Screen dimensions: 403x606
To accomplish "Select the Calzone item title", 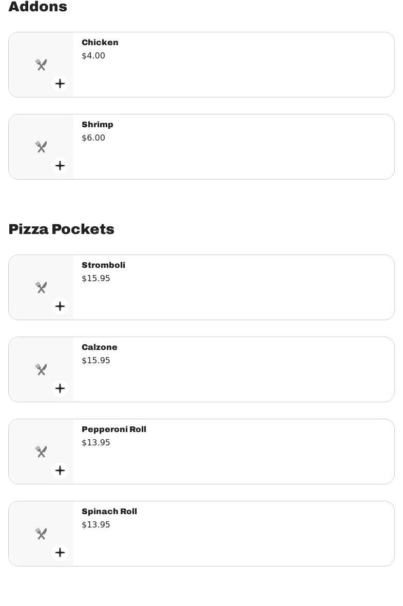I will pos(99,347).
